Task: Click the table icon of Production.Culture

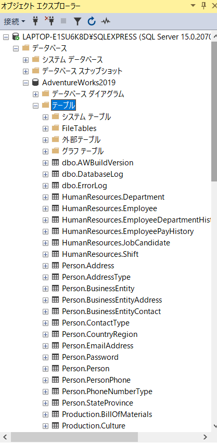Action: (x=56, y=426)
